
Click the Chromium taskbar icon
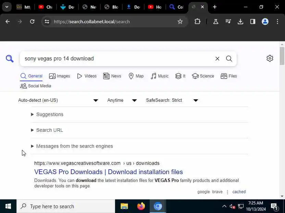click(158, 206)
